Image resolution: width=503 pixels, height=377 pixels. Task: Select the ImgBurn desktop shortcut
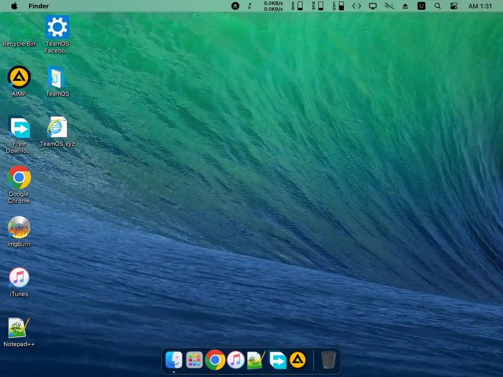19,232
